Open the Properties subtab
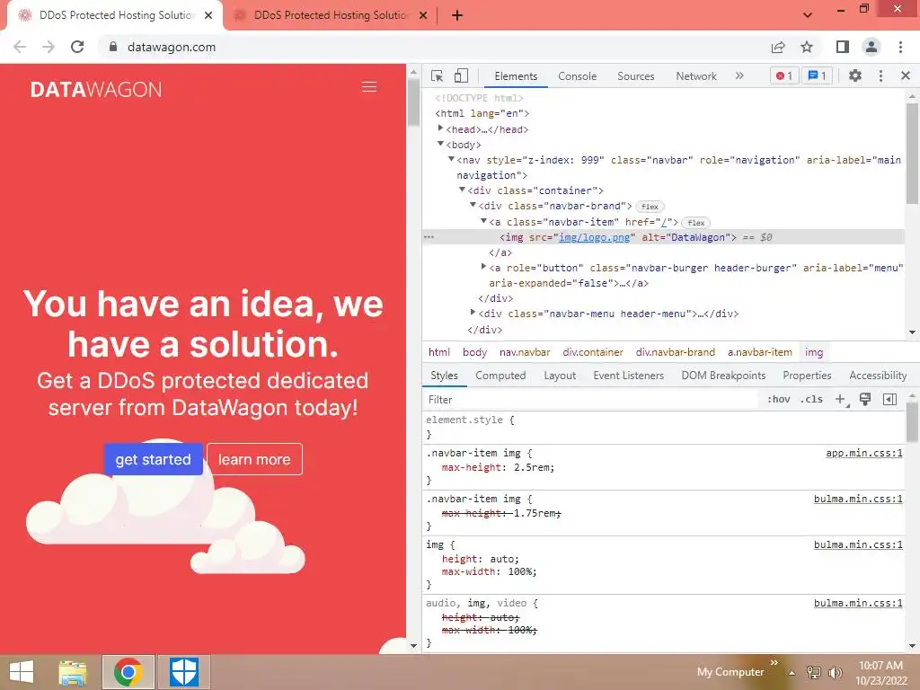This screenshot has width=920, height=690. [x=807, y=376]
